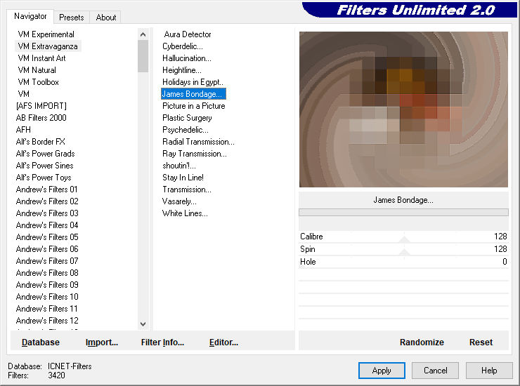The image size is (520, 386).
Task: Select Andrew's Filters 10
Action: click(47, 297)
